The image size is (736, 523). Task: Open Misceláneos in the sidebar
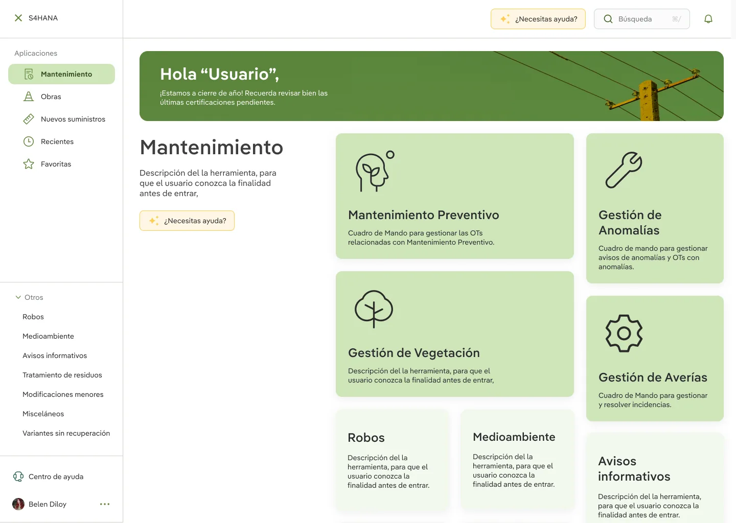(x=43, y=414)
